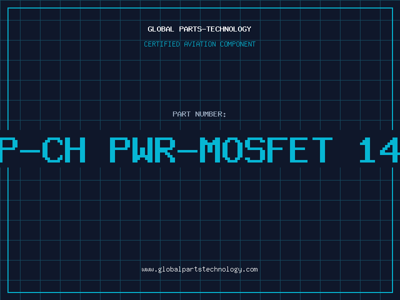Click the CERTIFIED AVIATION COMPONENT subtitle

tap(199, 44)
